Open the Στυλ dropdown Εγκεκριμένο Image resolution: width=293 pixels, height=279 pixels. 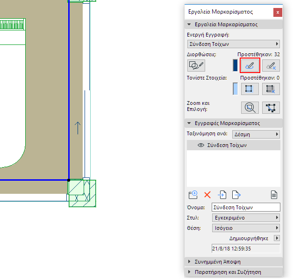tap(246, 218)
